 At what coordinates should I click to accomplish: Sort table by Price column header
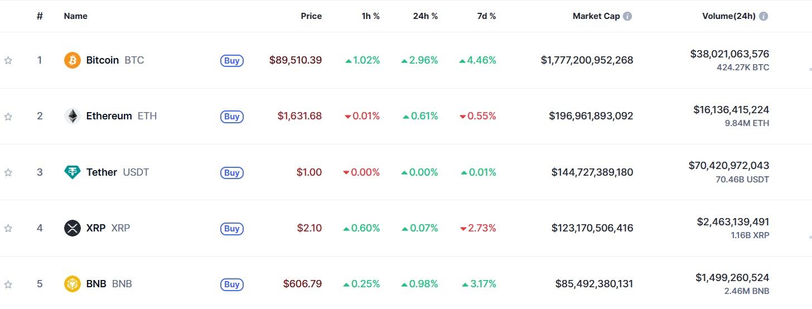[x=311, y=16]
